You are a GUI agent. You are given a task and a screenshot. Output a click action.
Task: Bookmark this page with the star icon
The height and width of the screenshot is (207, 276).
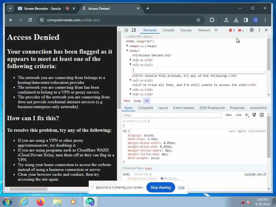(198, 20)
